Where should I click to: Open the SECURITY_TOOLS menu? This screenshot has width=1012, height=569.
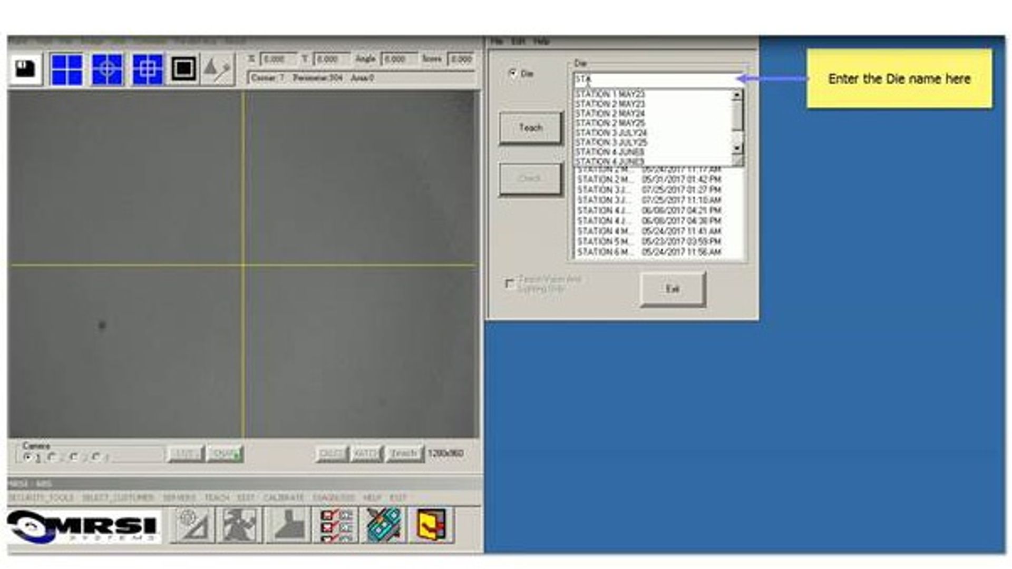click(x=41, y=498)
